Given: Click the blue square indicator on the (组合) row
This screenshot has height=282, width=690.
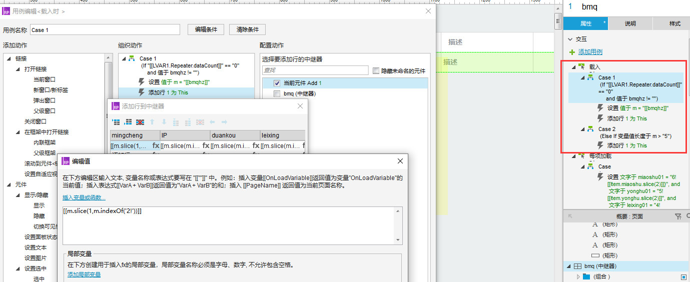Looking at the screenshot, I should 683,276.
